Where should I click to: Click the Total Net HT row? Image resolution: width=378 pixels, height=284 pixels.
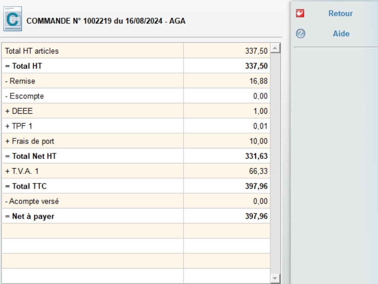pos(92,156)
